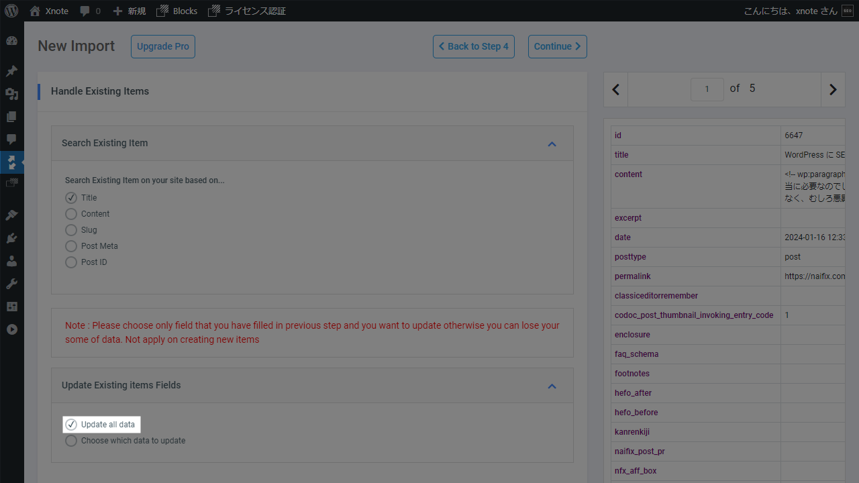This screenshot has width=859, height=483.
Task: Click the play circle icon in sidebar
Action: 11,329
